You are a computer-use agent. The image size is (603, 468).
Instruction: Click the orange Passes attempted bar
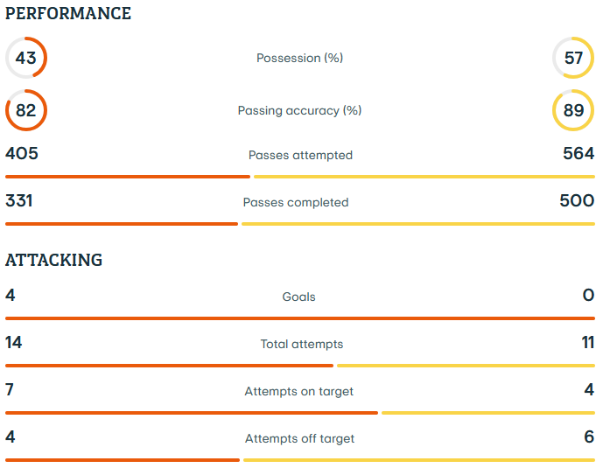pos(128,177)
